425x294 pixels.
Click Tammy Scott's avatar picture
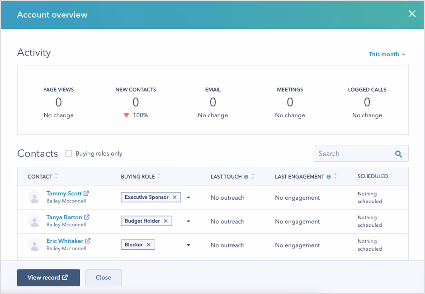click(35, 197)
